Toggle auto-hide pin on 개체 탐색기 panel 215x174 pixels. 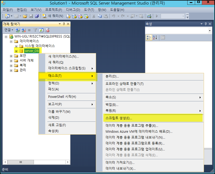click(64, 24)
